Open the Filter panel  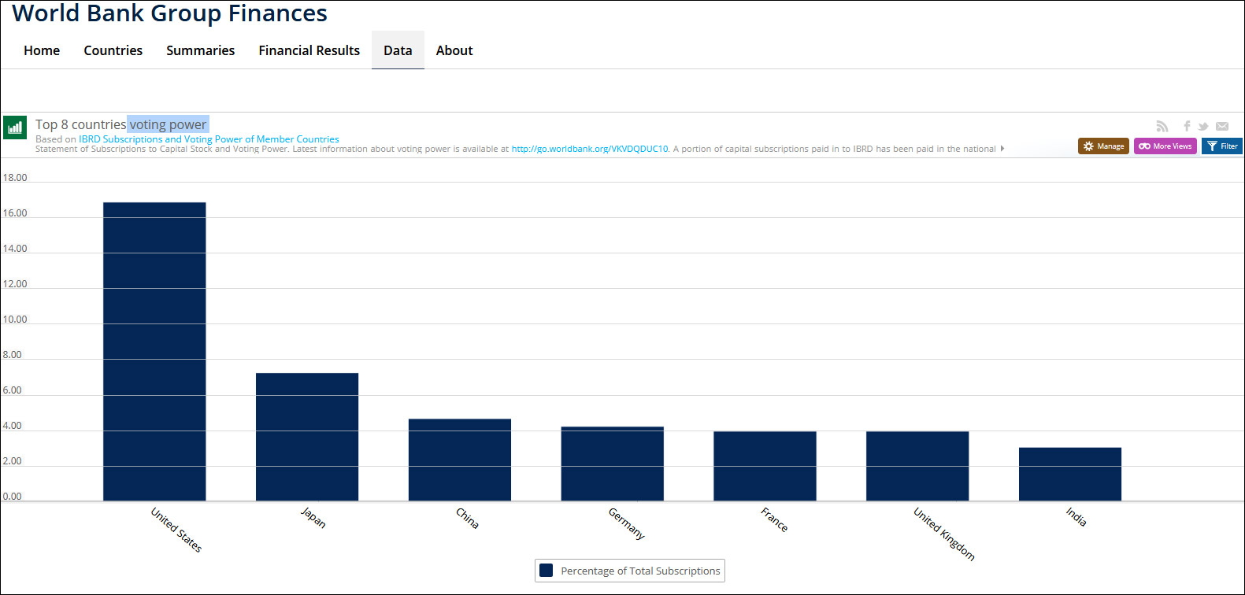click(1222, 146)
